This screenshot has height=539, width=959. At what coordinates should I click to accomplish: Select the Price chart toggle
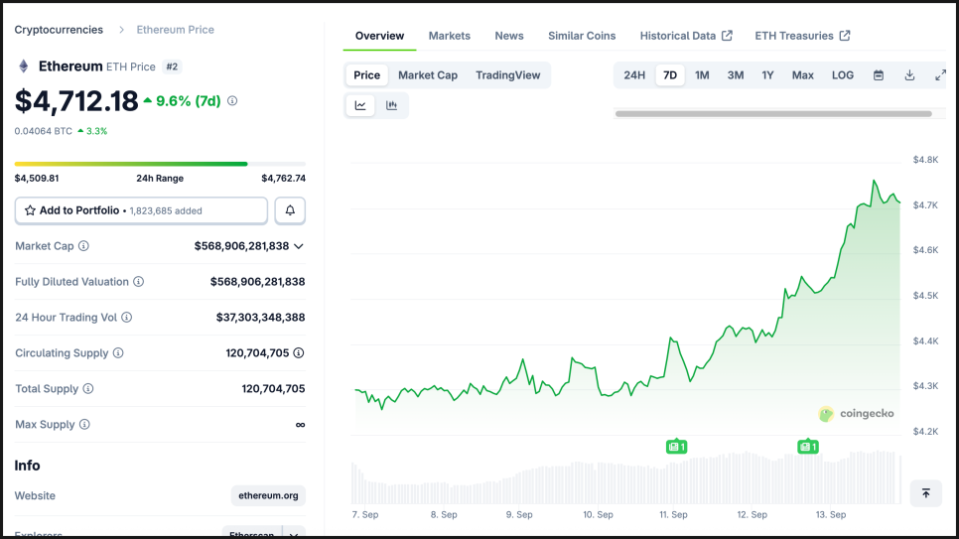(x=367, y=75)
